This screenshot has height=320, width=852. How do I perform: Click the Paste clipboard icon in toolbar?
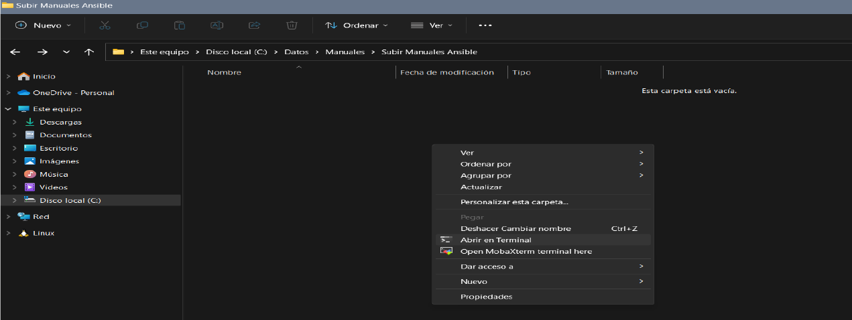point(180,25)
